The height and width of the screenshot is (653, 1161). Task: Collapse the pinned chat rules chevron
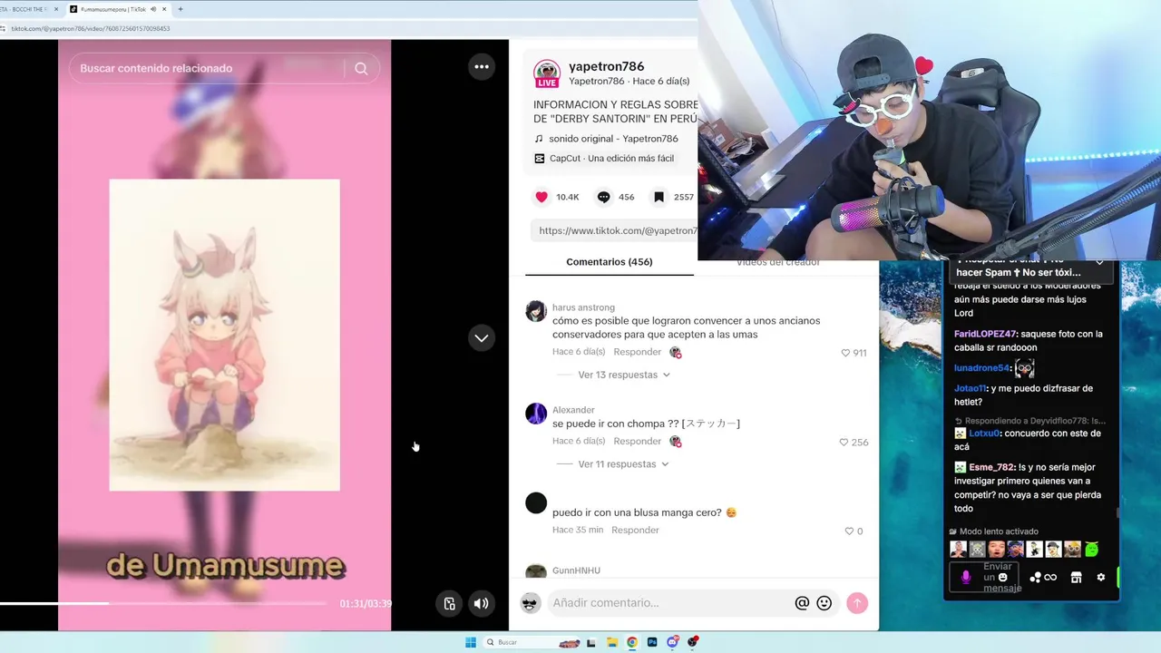tap(1099, 263)
